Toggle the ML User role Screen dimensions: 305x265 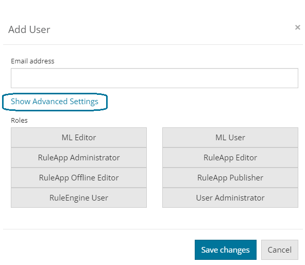tap(230, 138)
